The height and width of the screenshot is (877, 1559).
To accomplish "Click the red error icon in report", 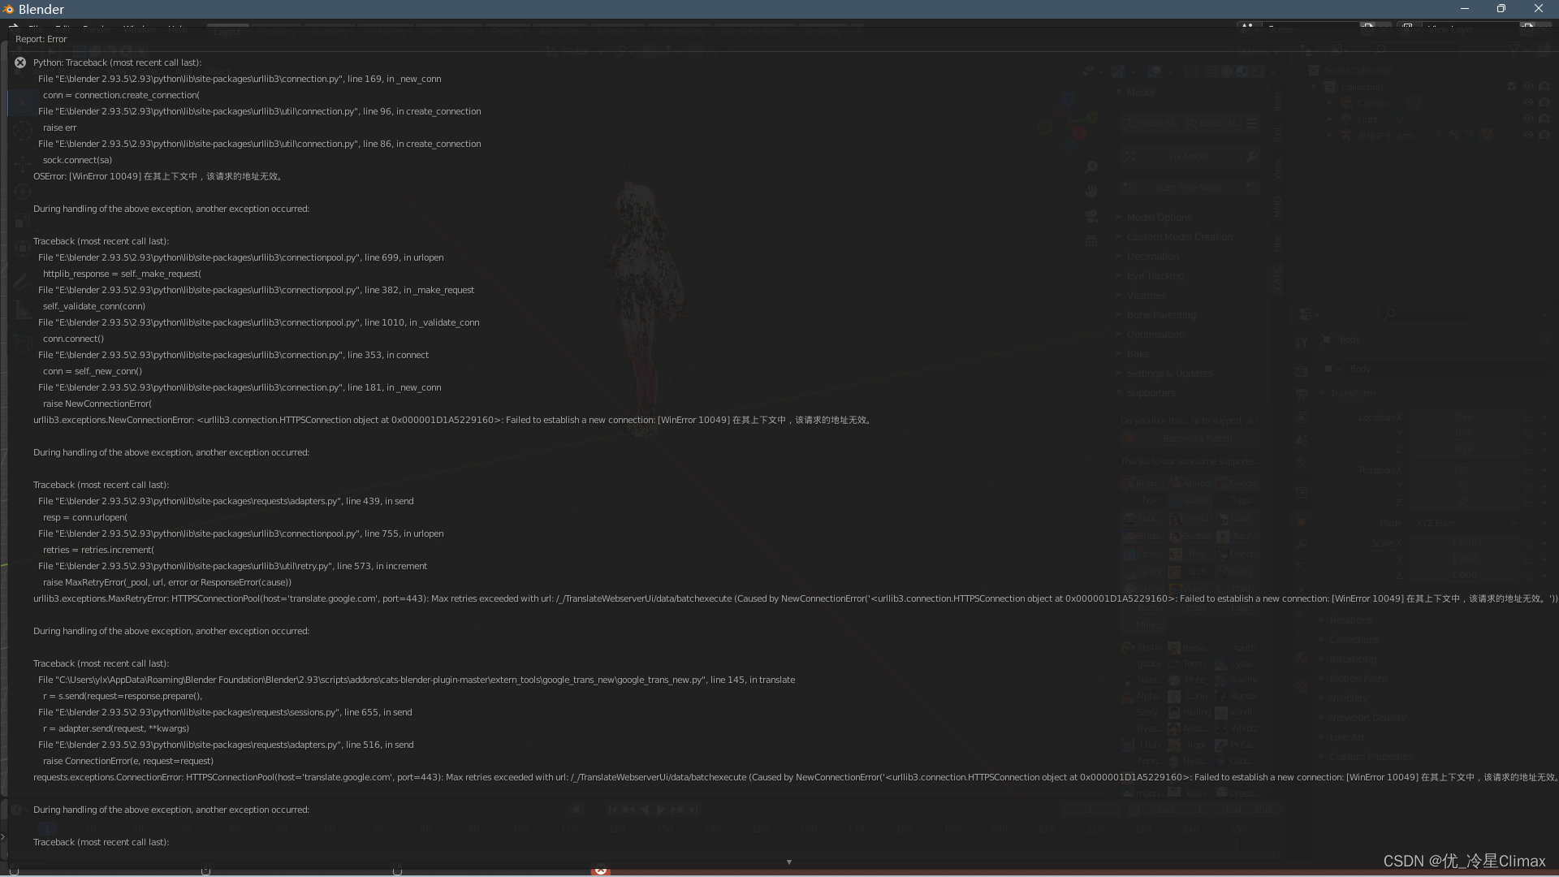I will coord(20,63).
